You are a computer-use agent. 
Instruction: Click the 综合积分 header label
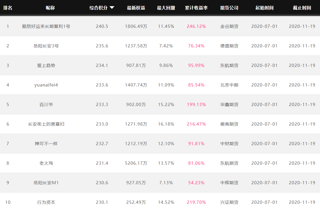click(98, 8)
